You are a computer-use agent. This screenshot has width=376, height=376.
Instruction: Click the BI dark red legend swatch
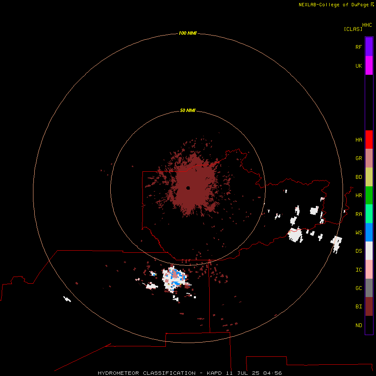[x=369, y=307]
